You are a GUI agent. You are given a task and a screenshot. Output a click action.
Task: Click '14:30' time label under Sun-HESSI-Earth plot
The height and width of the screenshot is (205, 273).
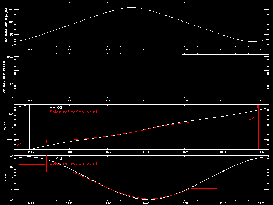pos(108,50)
